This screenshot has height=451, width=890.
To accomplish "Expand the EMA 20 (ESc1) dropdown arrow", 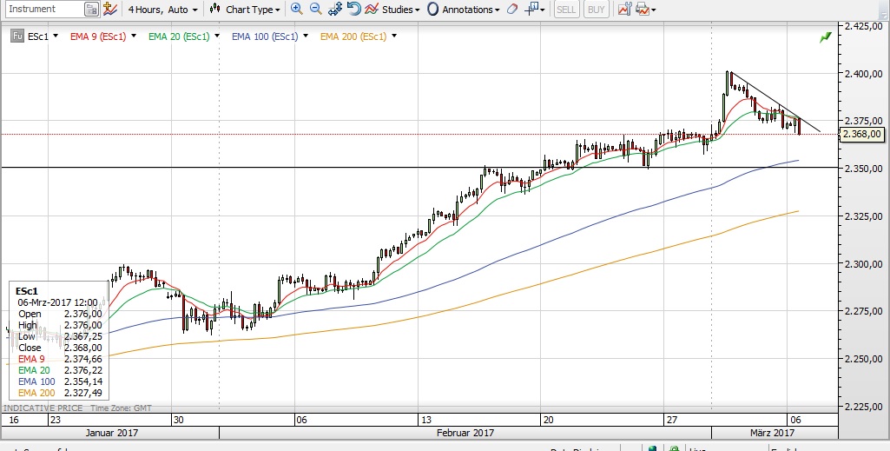I will (x=217, y=36).
